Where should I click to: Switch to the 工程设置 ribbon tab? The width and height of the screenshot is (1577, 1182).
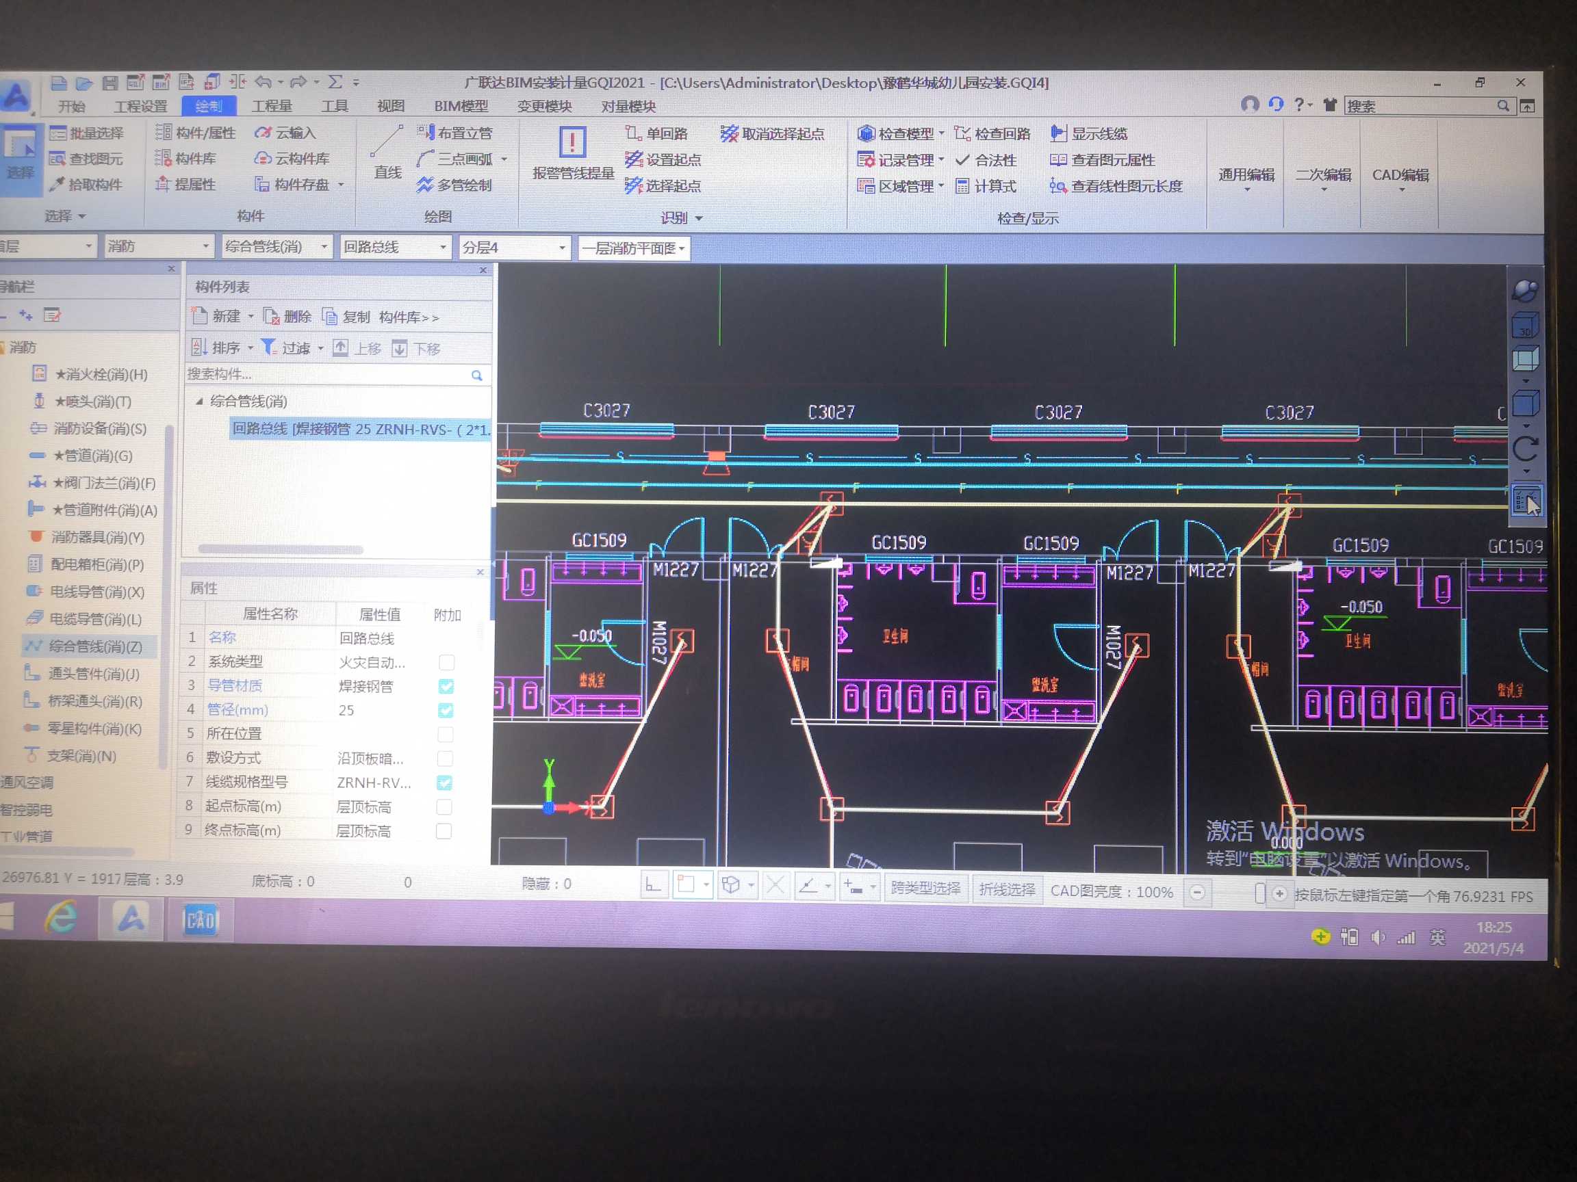pyautogui.click(x=140, y=106)
